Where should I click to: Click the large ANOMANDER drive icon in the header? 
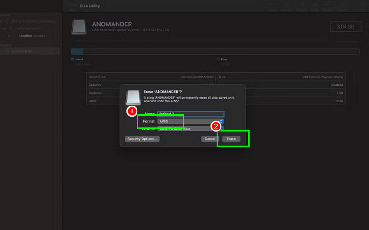click(x=79, y=27)
